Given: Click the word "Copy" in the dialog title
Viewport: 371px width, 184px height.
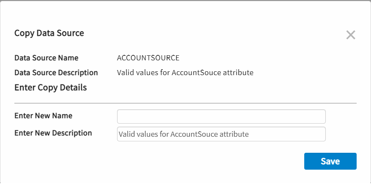Looking at the screenshot, I should coord(25,33).
